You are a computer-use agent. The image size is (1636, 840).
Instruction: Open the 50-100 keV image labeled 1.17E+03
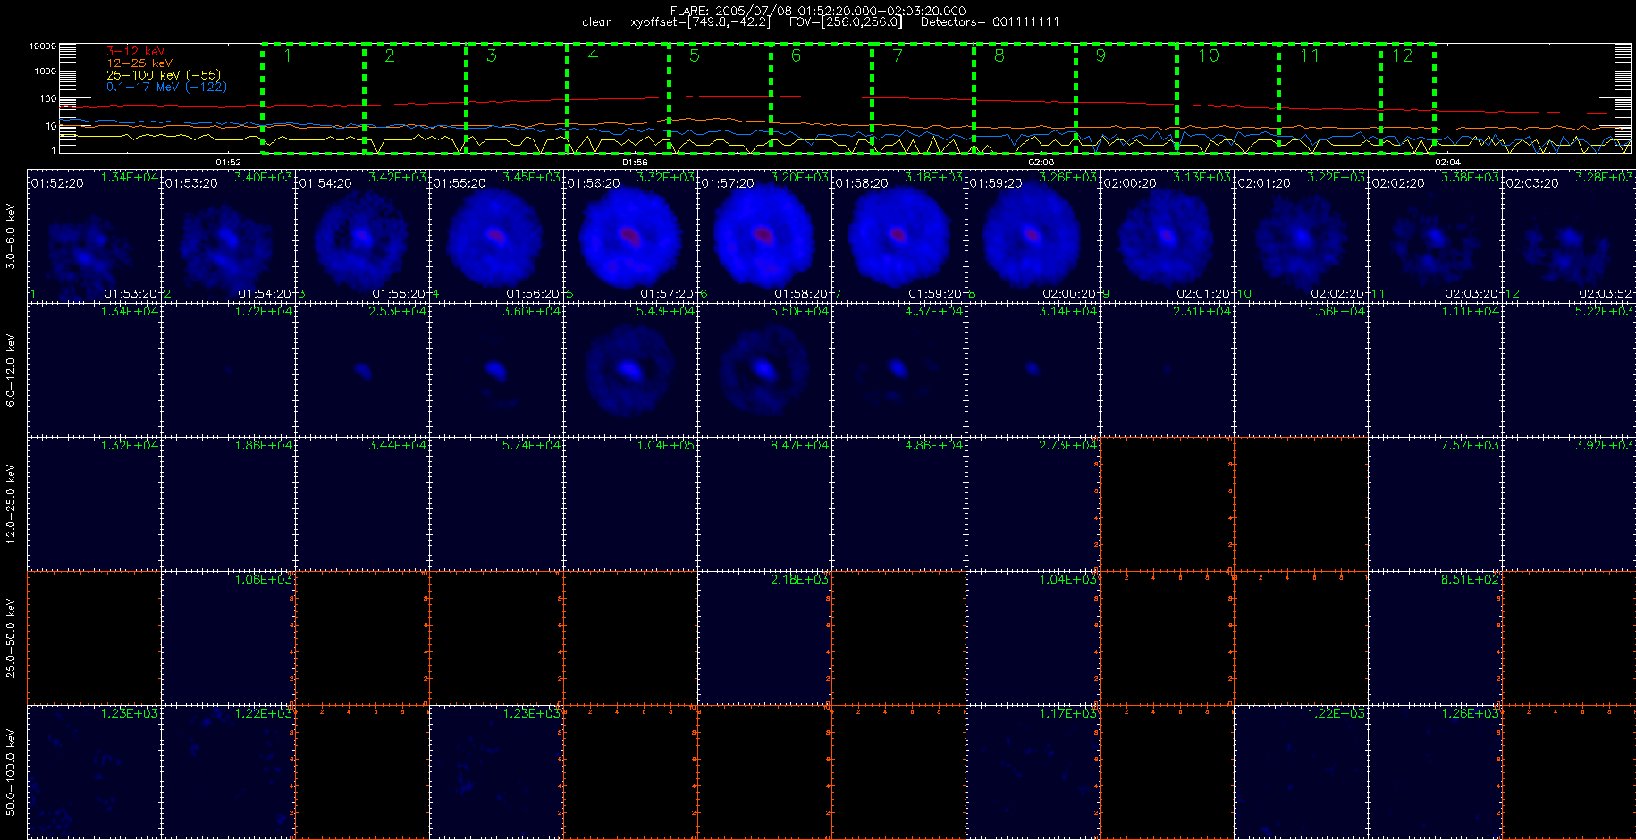point(1033,772)
